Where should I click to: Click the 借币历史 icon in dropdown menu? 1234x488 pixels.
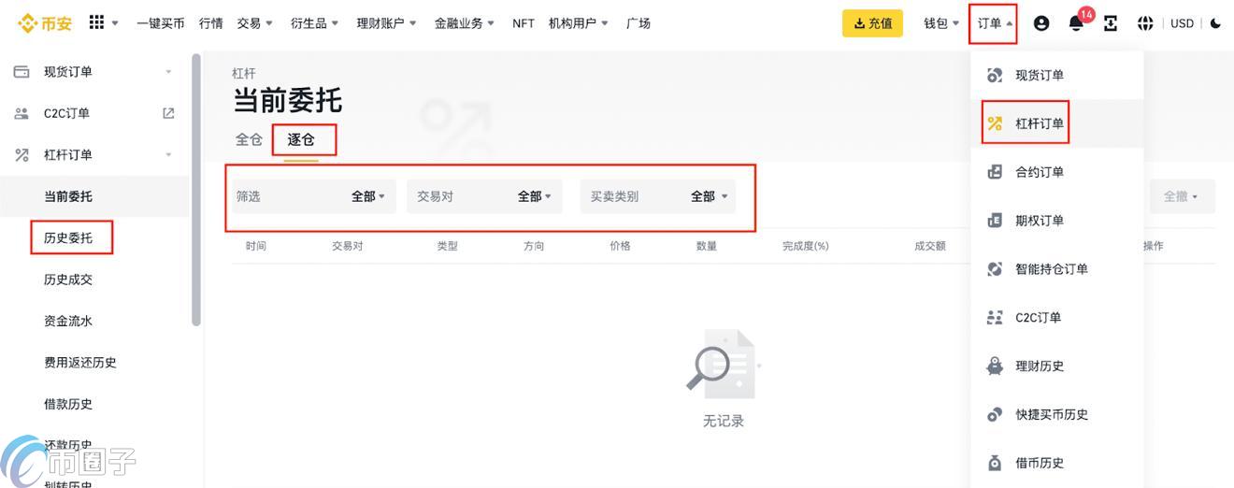point(995,463)
